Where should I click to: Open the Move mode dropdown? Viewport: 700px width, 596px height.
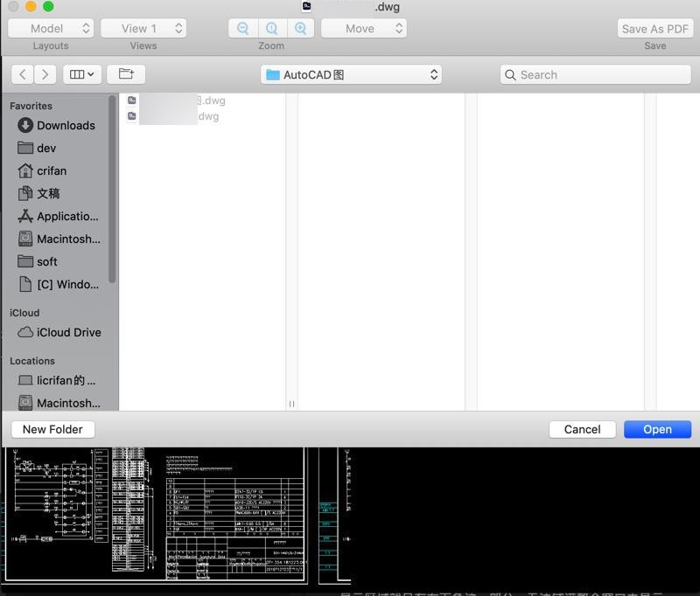pos(364,29)
